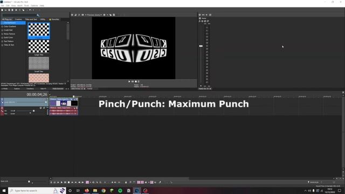Adjust the audio track volume slider
The image size is (345, 194).
[x=33, y=111]
